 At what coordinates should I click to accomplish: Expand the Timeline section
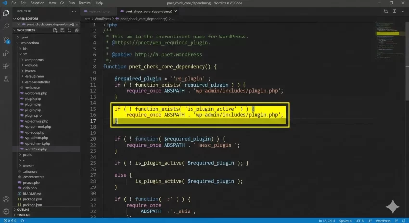point(24,215)
